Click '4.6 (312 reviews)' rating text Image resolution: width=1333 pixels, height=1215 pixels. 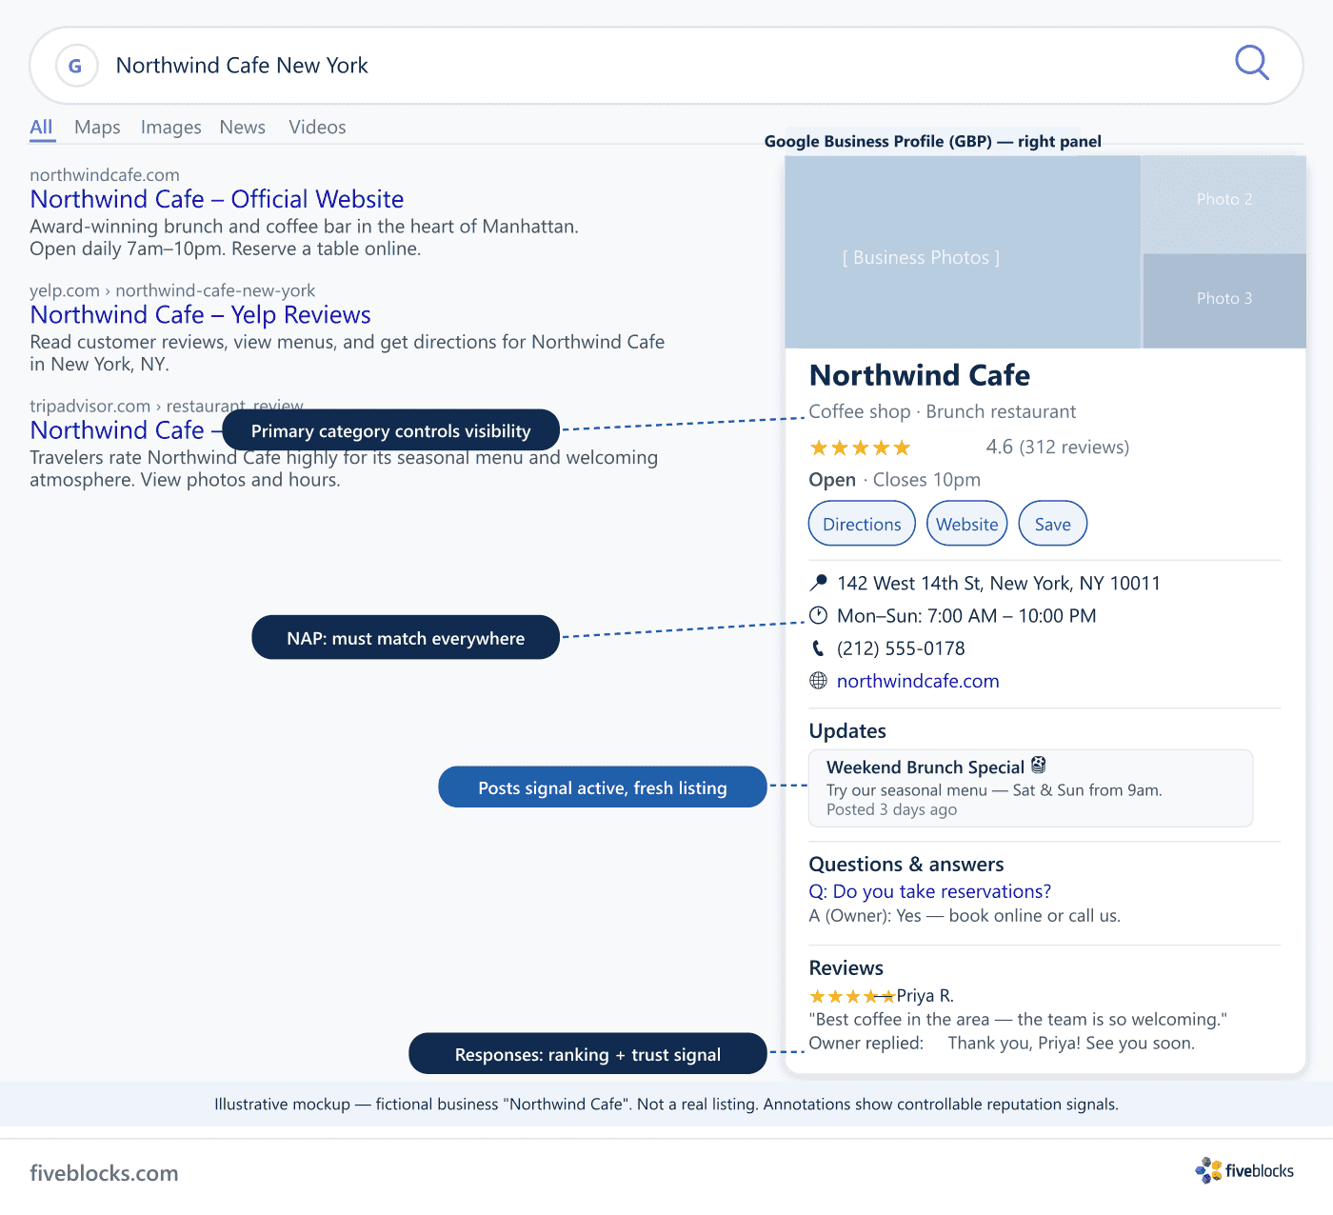tap(1058, 448)
